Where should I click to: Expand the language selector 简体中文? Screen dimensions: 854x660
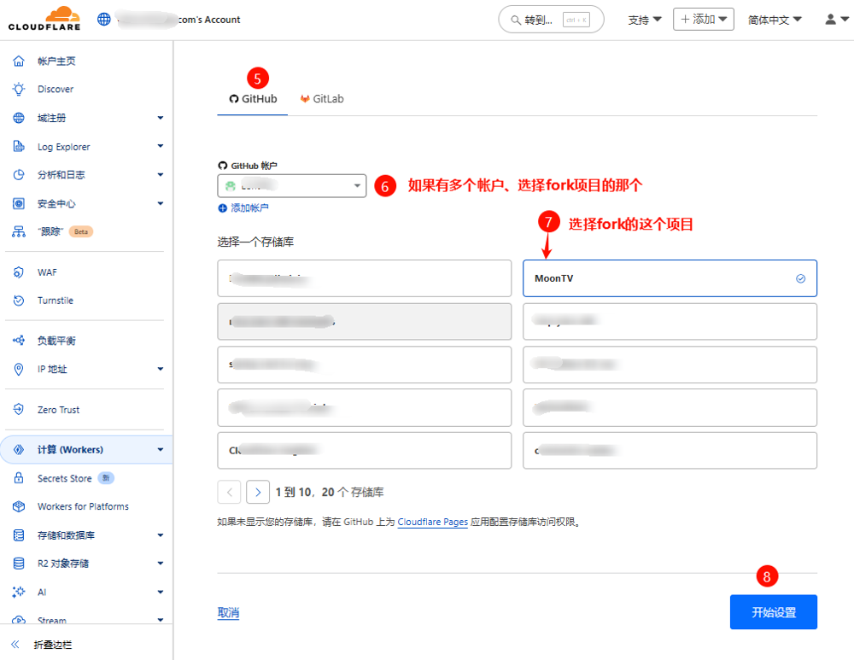click(x=775, y=20)
